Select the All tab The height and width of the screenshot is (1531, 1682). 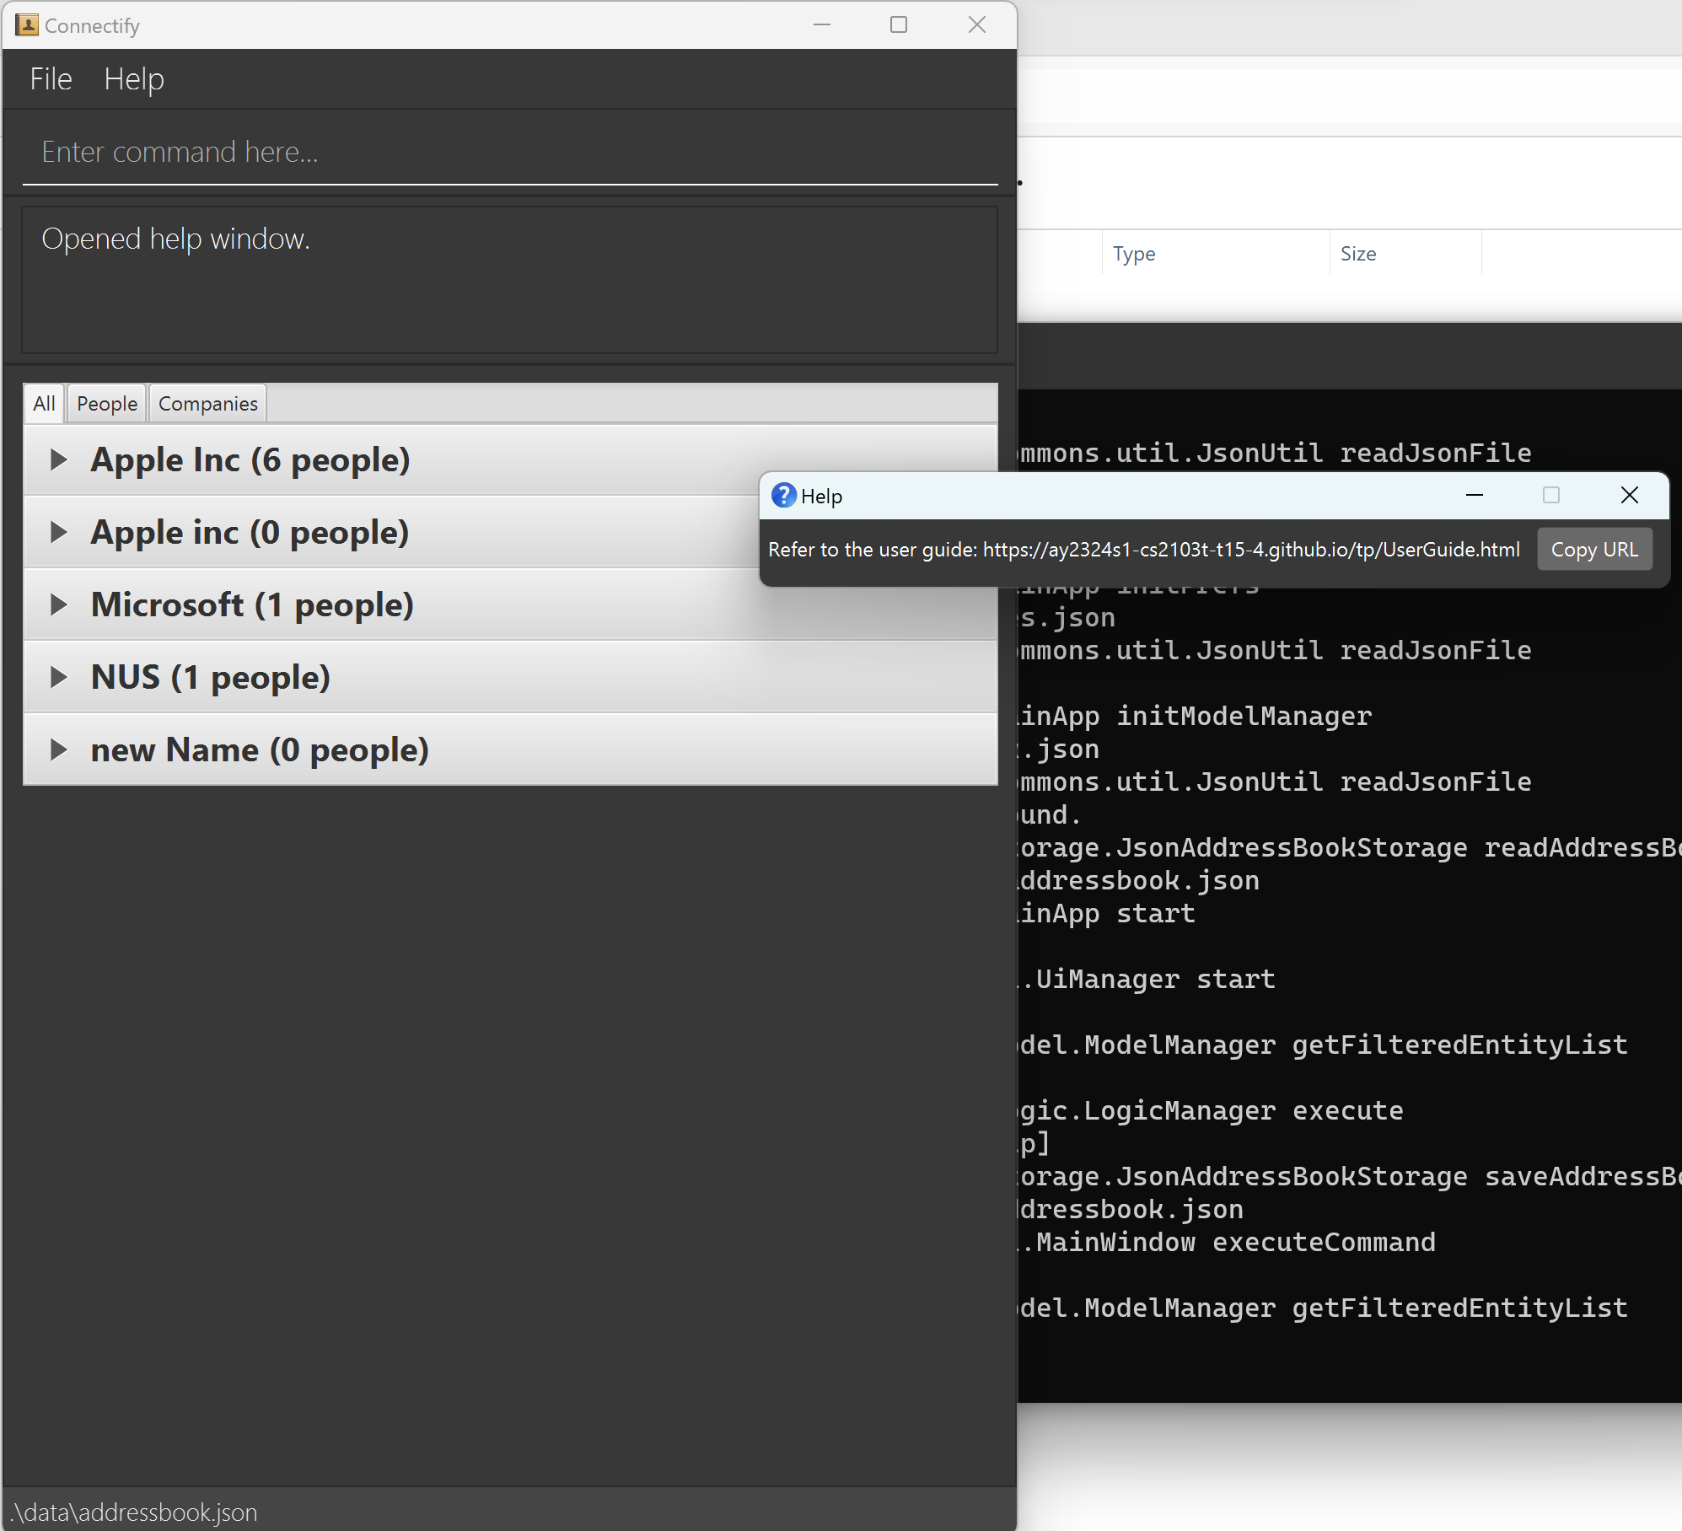[x=45, y=404]
